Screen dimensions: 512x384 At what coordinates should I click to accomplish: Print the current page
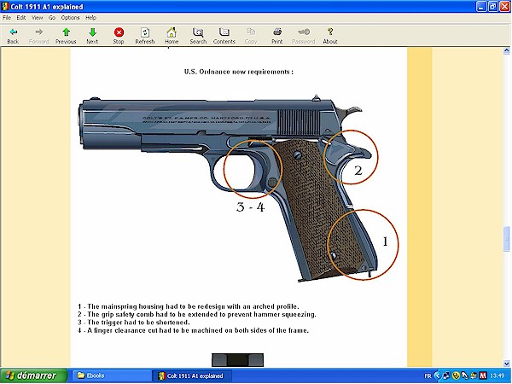click(x=276, y=35)
